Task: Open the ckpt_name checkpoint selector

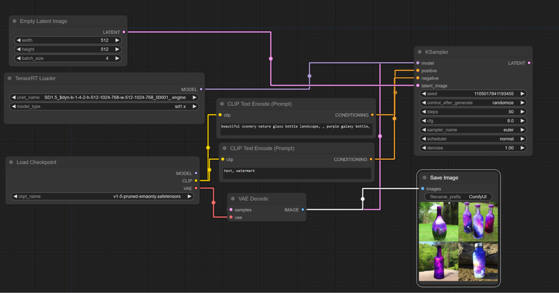Action: (x=102, y=196)
